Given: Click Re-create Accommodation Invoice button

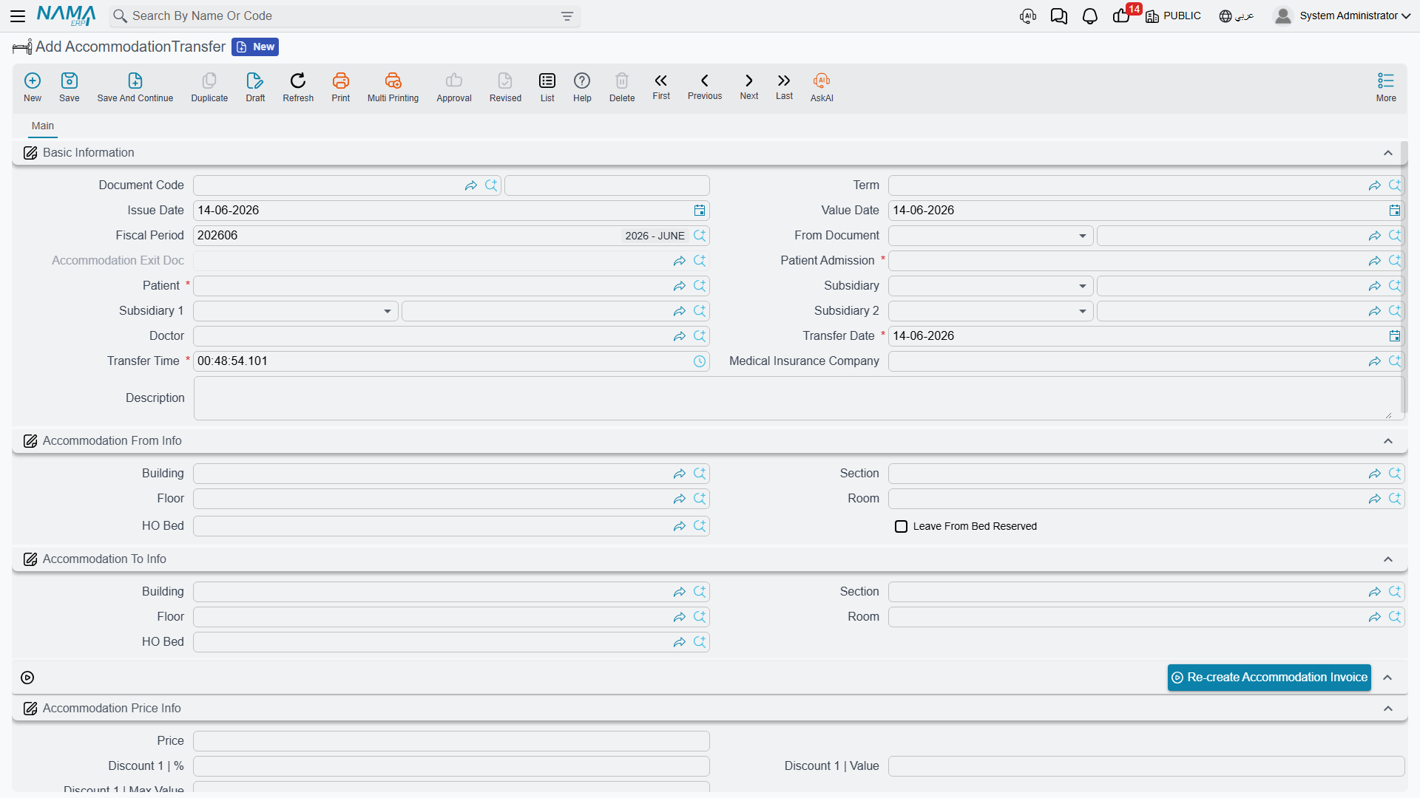Looking at the screenshot, I should [x=1269, y=678].
